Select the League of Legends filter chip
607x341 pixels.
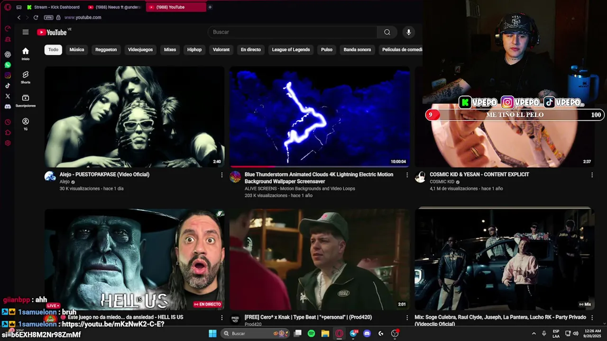click(291, 50)
